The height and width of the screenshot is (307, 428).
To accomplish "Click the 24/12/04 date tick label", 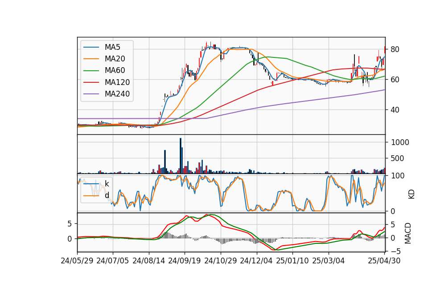I will tap(256, 261).
